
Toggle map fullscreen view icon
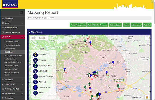tap(147, 38)
